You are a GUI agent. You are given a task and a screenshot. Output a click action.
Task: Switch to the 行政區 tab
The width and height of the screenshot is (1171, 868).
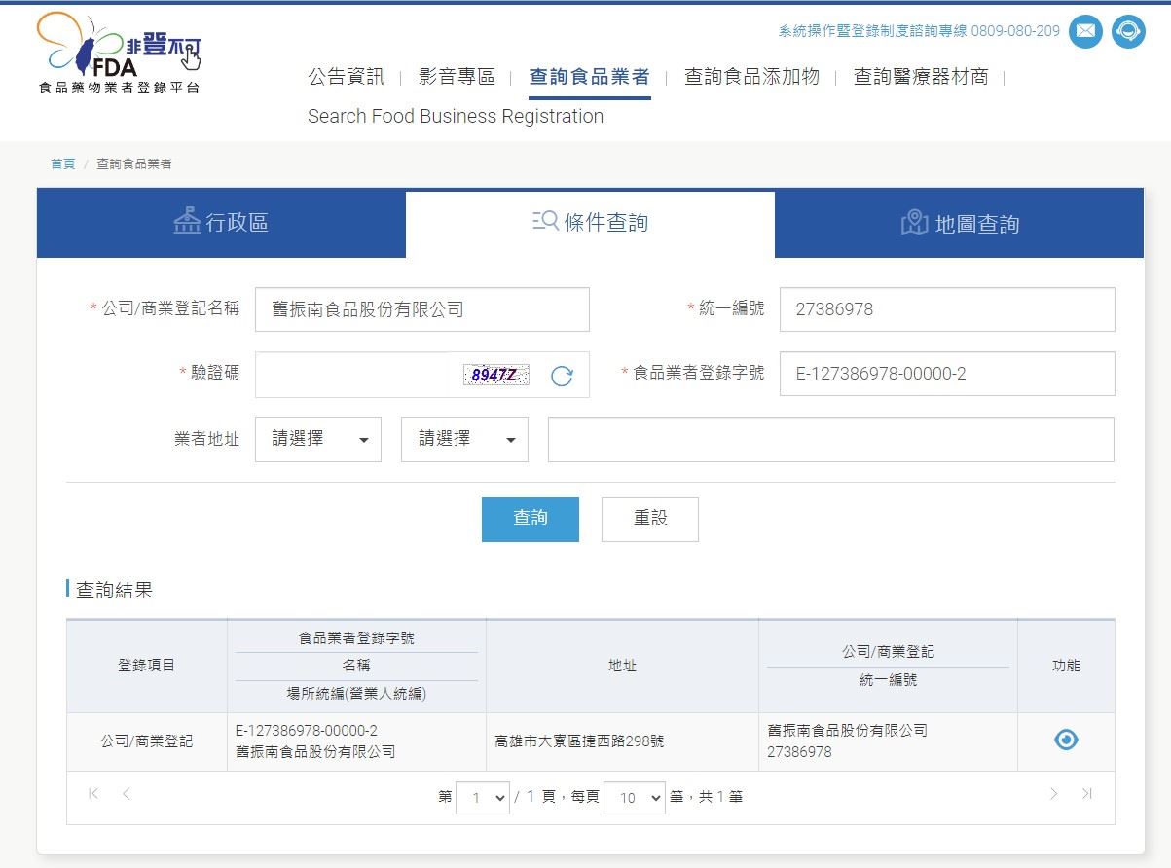coord(221,224)
